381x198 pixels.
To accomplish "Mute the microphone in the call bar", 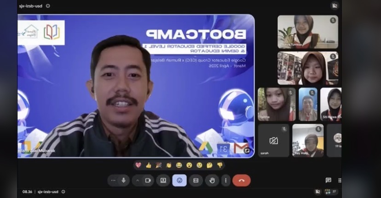I will click(123, 181).
